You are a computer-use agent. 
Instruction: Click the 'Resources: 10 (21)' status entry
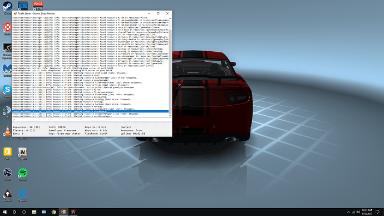pyautogui.click(x=26, y=127)
